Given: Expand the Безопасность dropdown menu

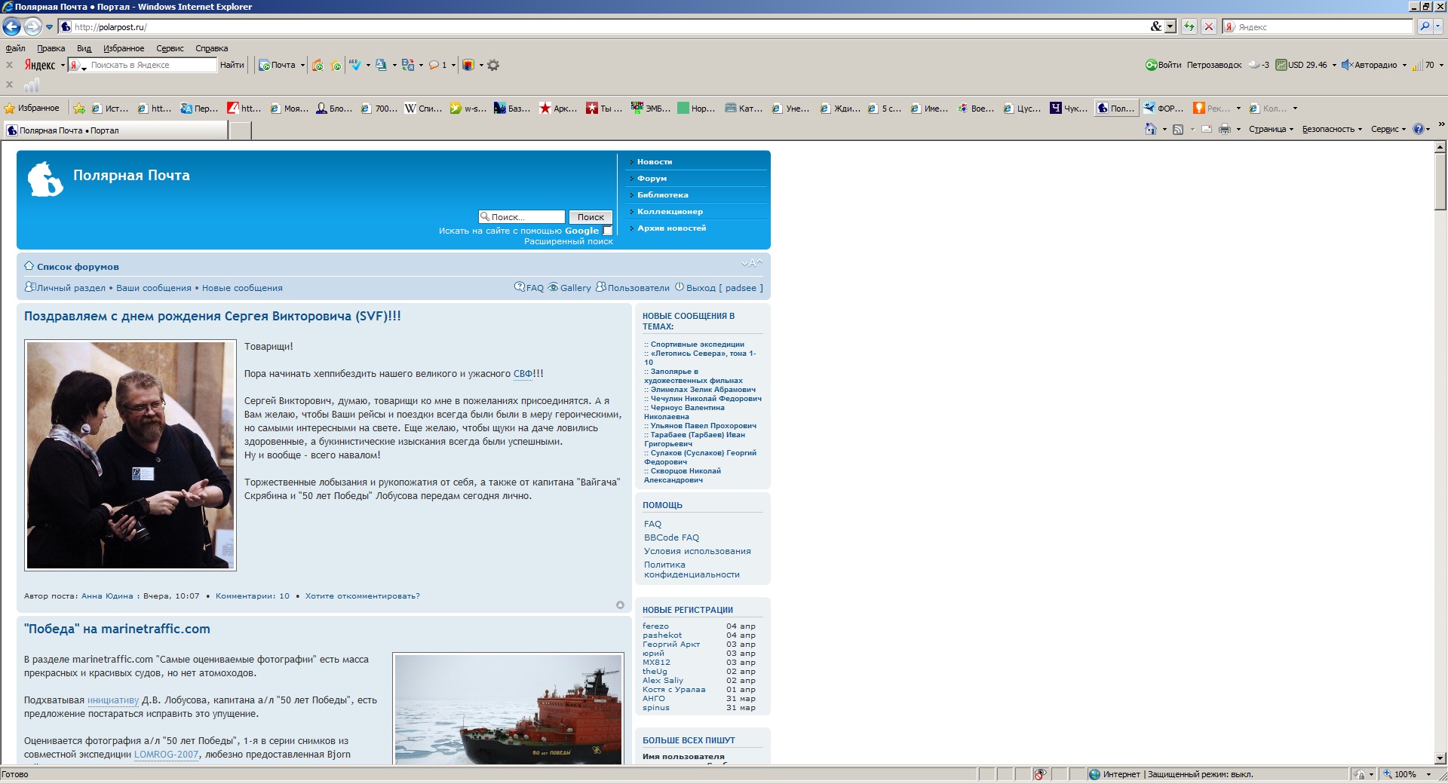Looking at the screenshot, I should pyautogui.click(x=1332, y=130).
